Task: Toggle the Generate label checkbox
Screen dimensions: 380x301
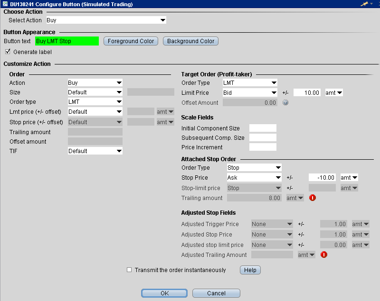Action: (x=8, y=52)
